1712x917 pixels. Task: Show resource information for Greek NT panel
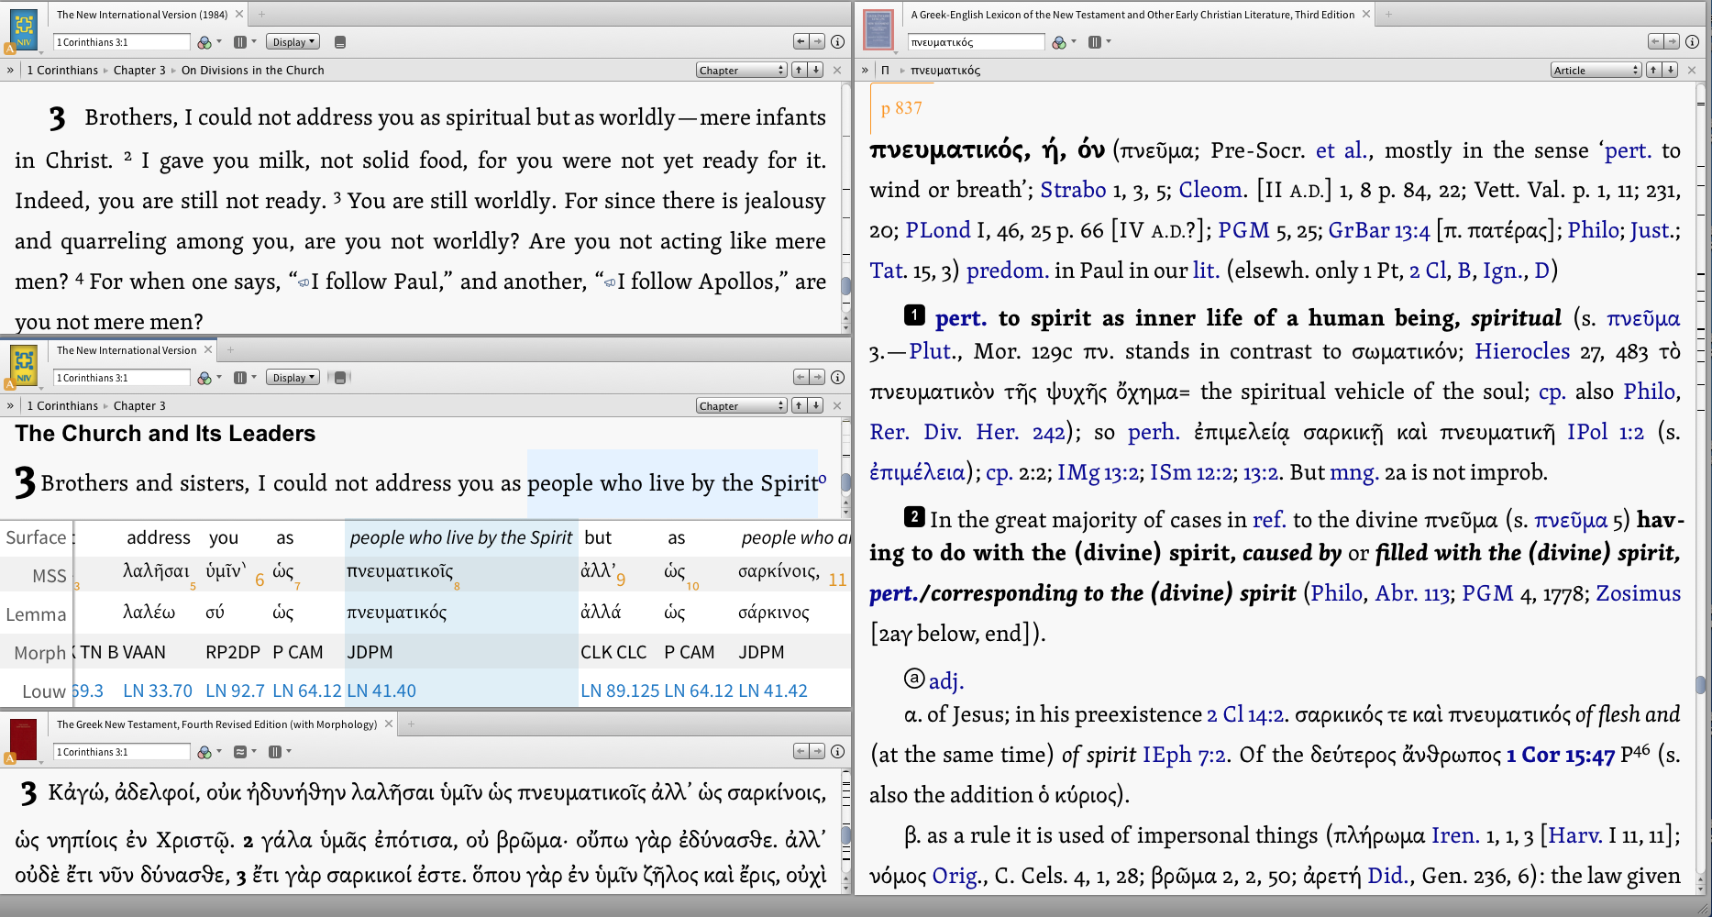point(837,752)
